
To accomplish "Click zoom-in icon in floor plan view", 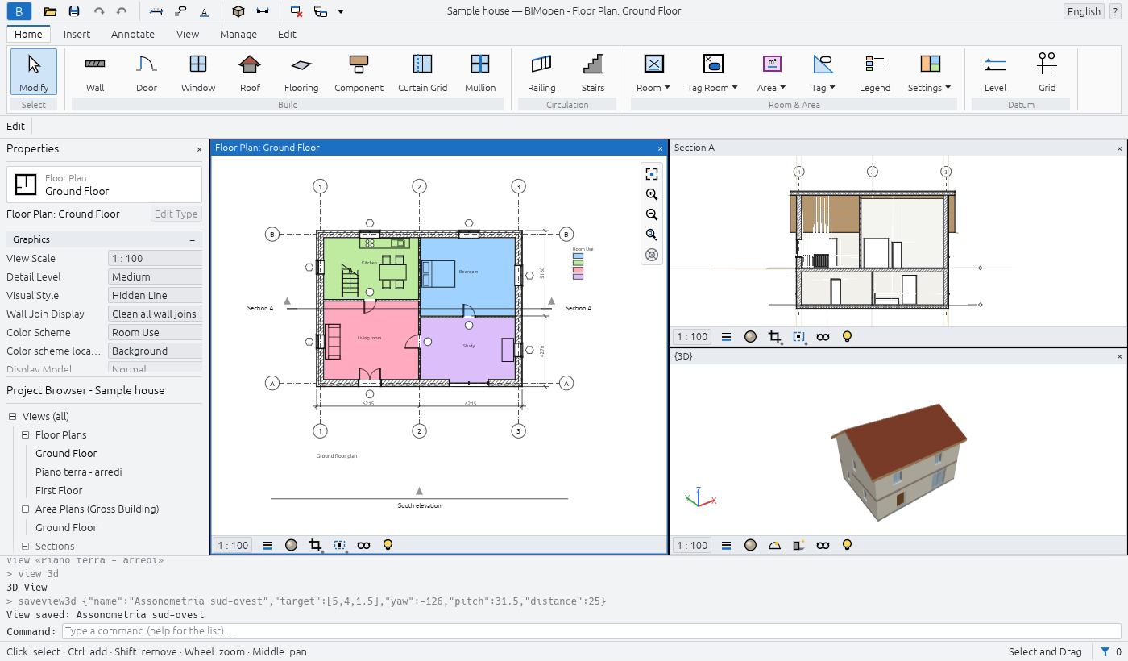I will [x=652, y=194].
